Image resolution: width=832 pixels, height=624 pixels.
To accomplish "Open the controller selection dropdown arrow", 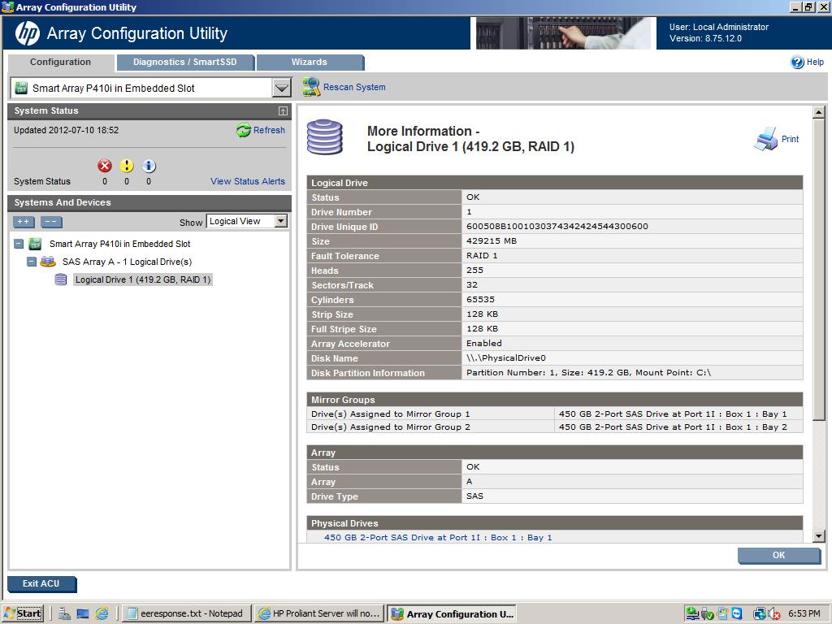I will pos(282,88).
